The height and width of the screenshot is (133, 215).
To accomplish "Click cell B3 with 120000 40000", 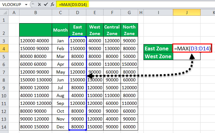I will pyautogui.click(x=36, y=41).
